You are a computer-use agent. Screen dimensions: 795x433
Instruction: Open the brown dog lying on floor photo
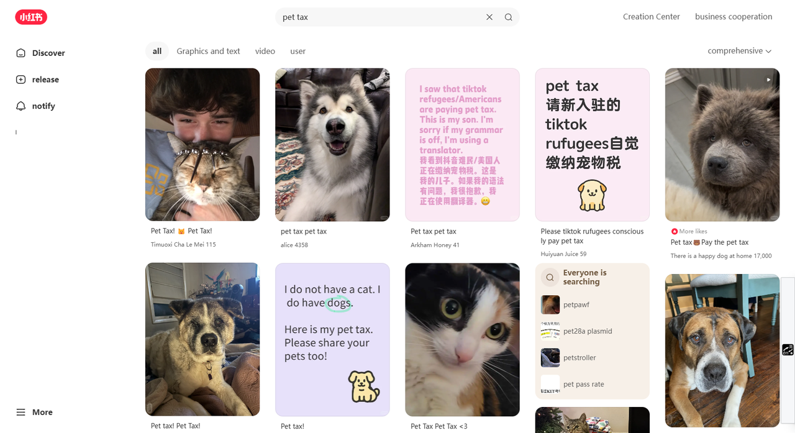point(722,351)
